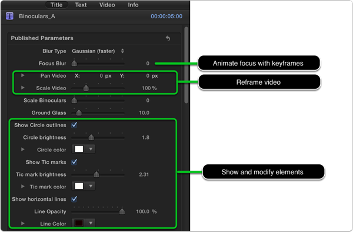Expand the Pan Video disclosure triangle
This screenshot has width=353, height=232.
pyautogui.click(x=23, y=75)
